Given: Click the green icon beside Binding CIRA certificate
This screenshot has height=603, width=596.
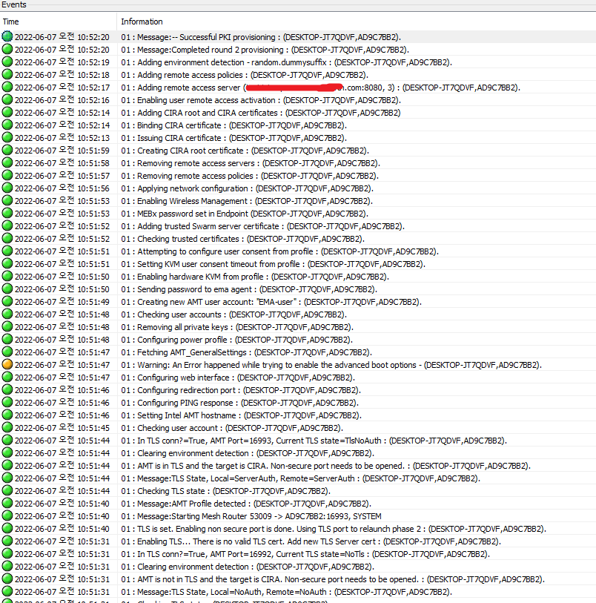Looking at the screenshot, I should click(x=7, y=125).
